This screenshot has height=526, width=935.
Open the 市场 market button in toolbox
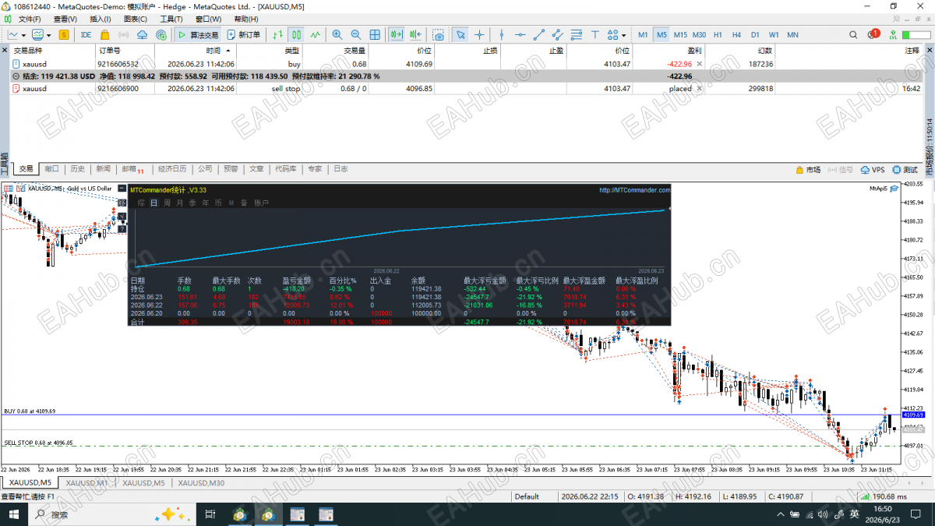tap(807, 169)
